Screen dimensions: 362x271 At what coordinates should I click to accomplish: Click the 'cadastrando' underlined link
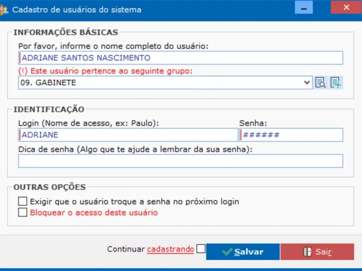click(171, 249)
